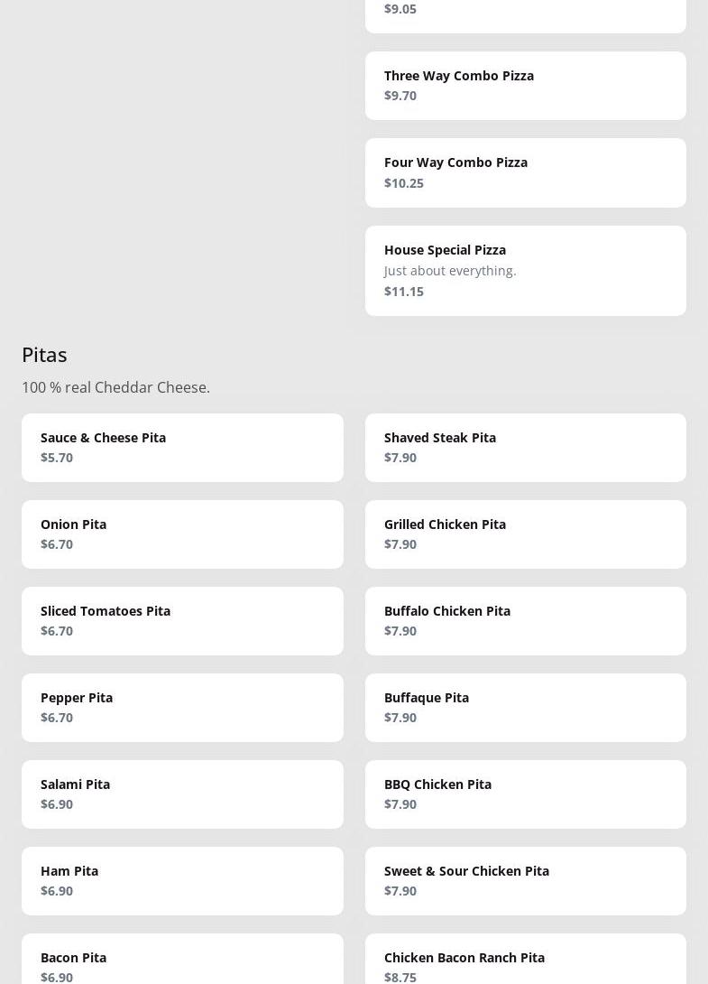Click the "100 % real Cheddar Cheese" description
Screen dimensions: 708x984
[x=115, y=387]
